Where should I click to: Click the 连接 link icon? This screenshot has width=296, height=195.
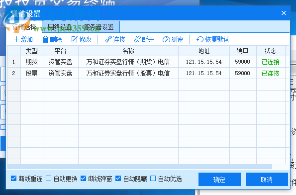click(x=108, y=39)
